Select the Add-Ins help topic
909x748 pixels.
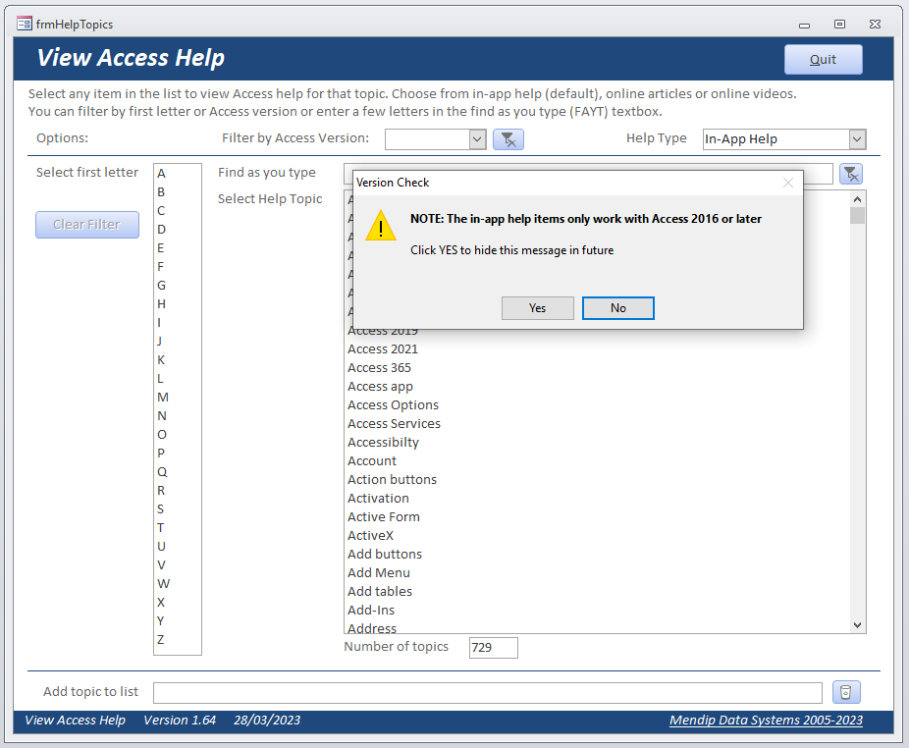(x=371, y=610)
